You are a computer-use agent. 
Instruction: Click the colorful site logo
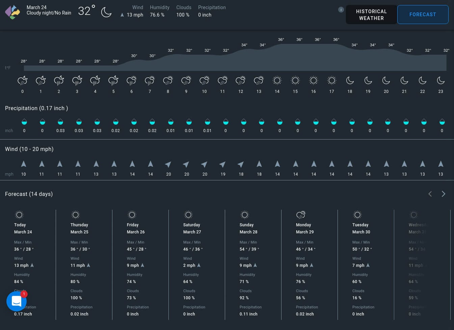click(12, 12)
